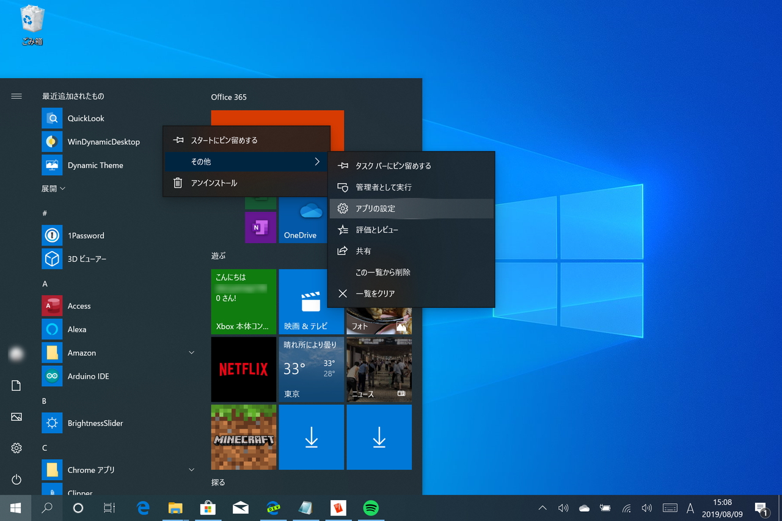Image resolution: width=782 pixels, height=521 pixels.
Task: Click この一覧から削除 in the submenu
Action: coord(411,272)
